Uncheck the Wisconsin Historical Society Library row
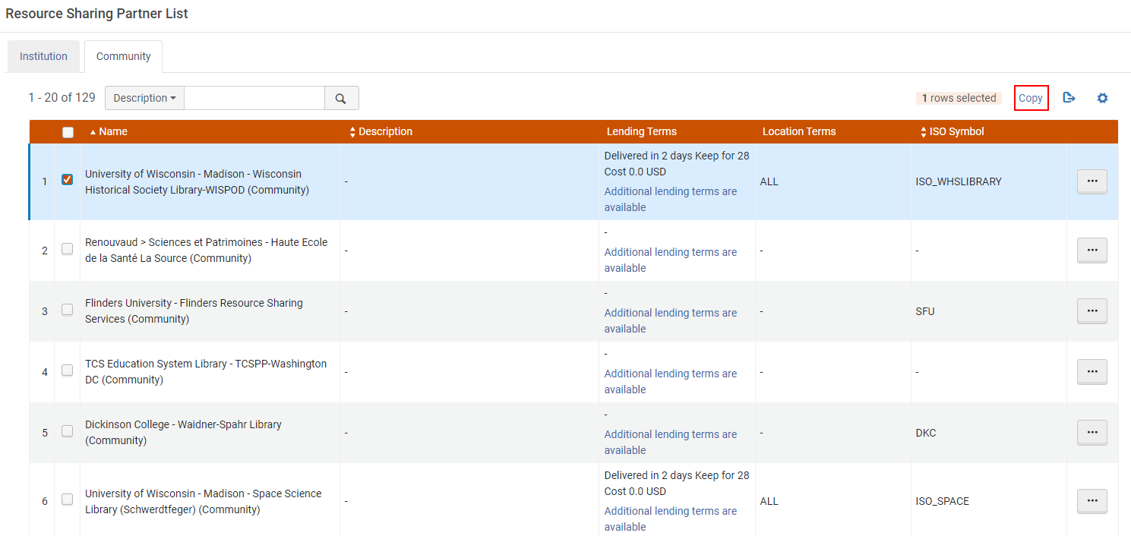This screenshot has height=536, width=1131. pyautogui.click(x=68, y=180)
